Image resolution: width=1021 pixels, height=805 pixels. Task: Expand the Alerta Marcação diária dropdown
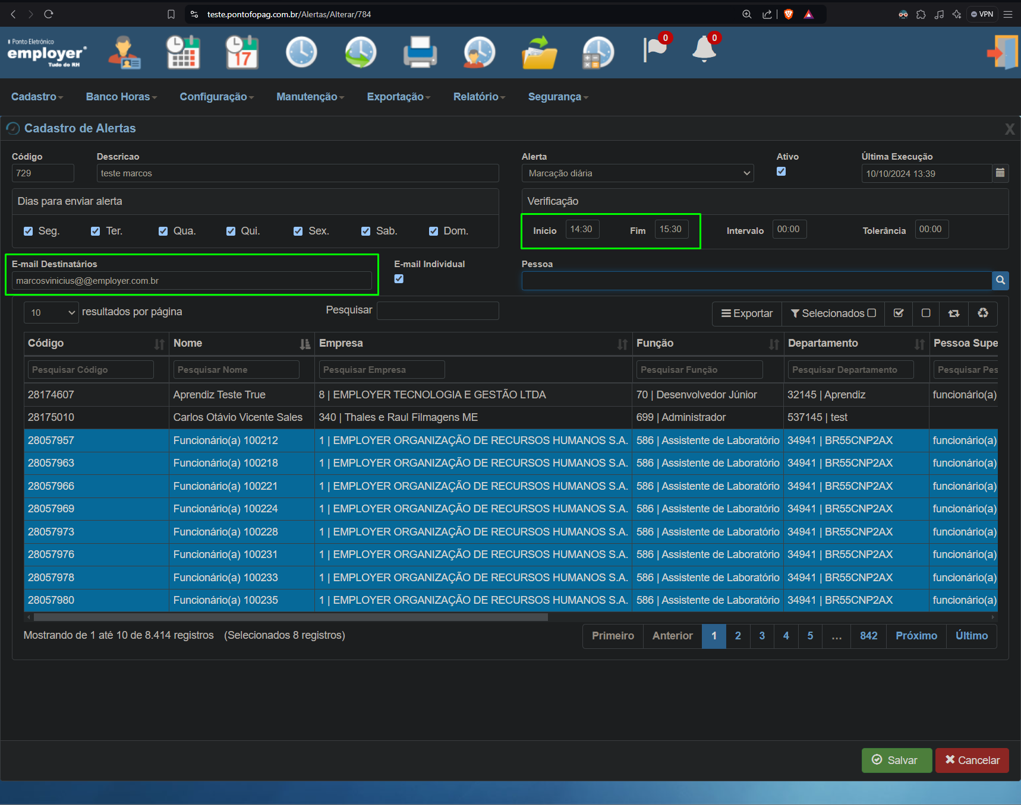(638, 173)
